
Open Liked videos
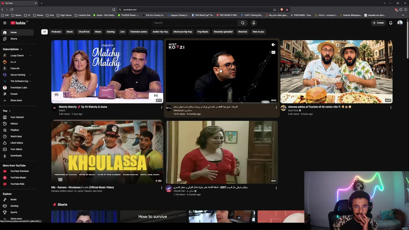coord(17,143)
